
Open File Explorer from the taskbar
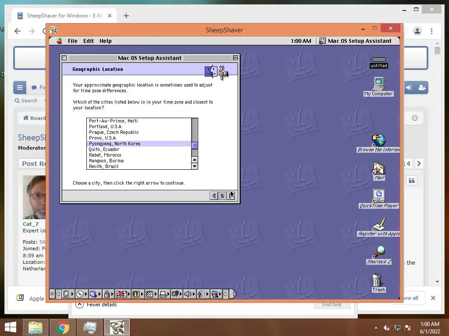pos(35,327)
